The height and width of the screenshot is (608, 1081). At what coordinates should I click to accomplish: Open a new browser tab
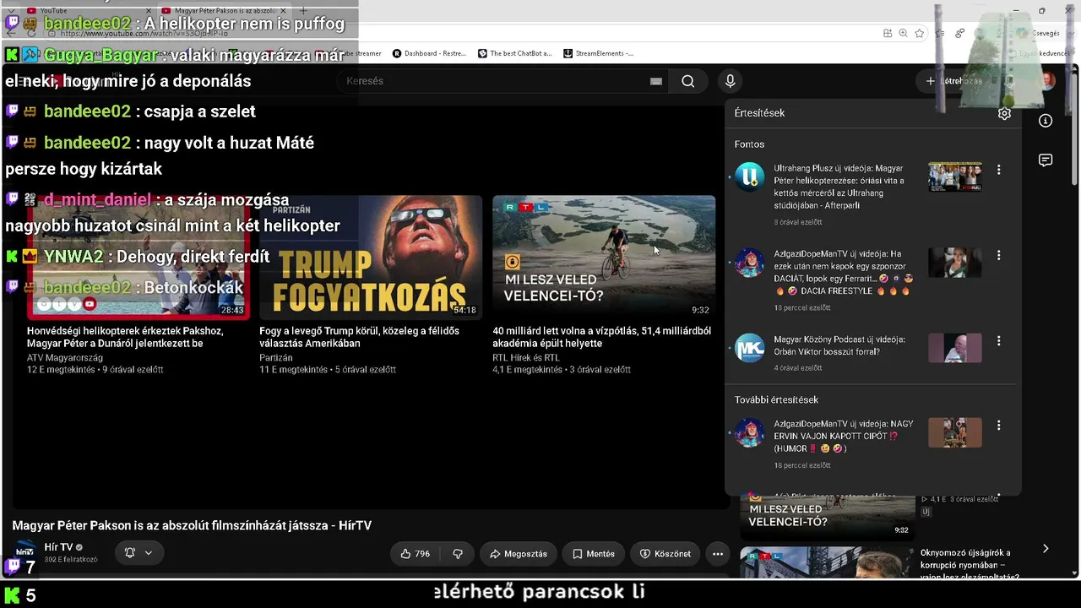303,10
